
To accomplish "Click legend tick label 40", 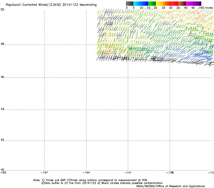I will point(186,8).
